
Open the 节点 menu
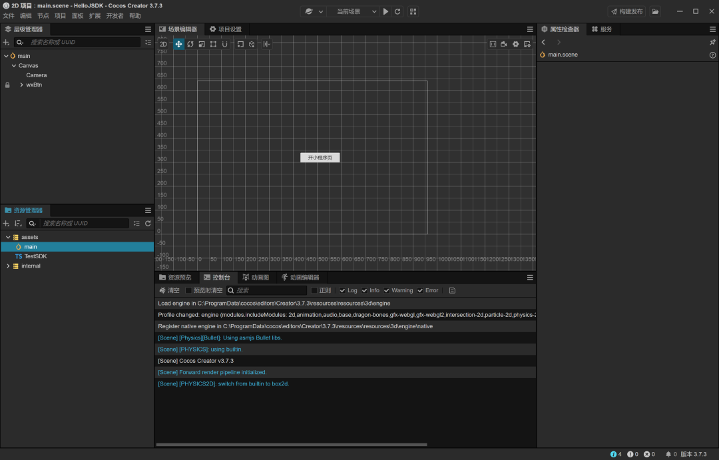pyautogui.click(x=43, y=16)
